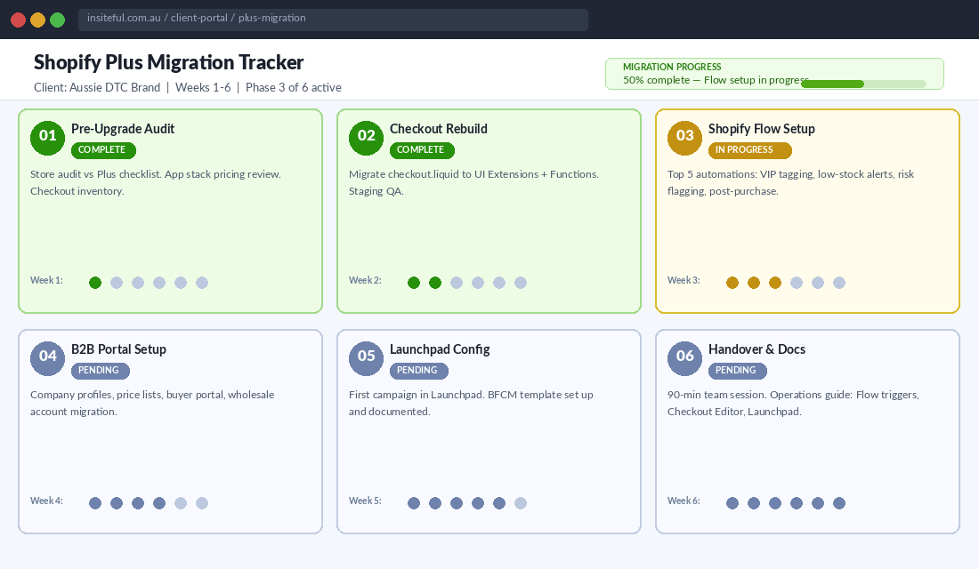979x569 pixels.
Task: Click the last light dot in Week 4 row
Action: (x=202, y=503)
